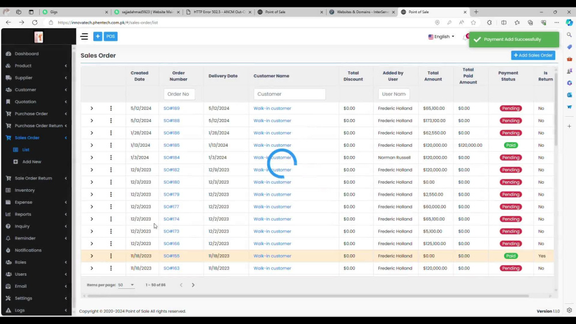Click the blue plus quick-add button
The height and width of the screenshot is (324, 576).
tap(98, 36)
